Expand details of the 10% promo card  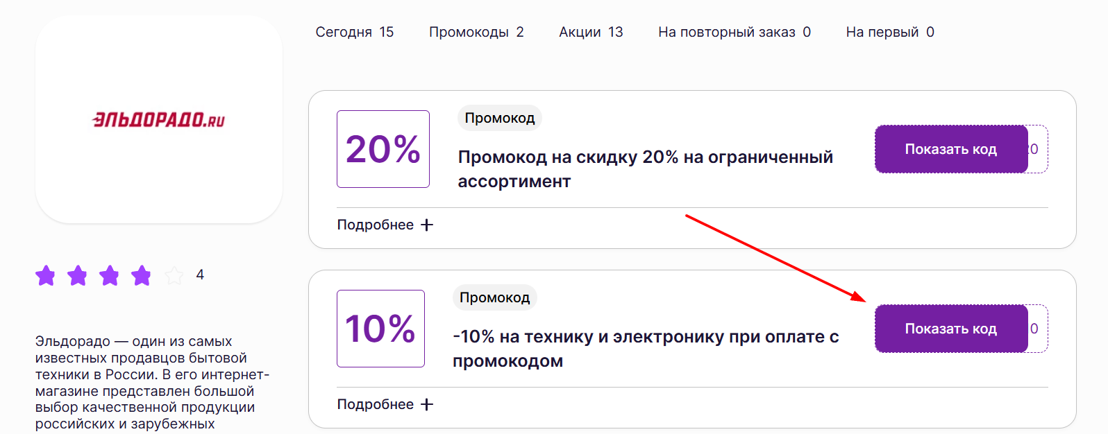(386, 403)
